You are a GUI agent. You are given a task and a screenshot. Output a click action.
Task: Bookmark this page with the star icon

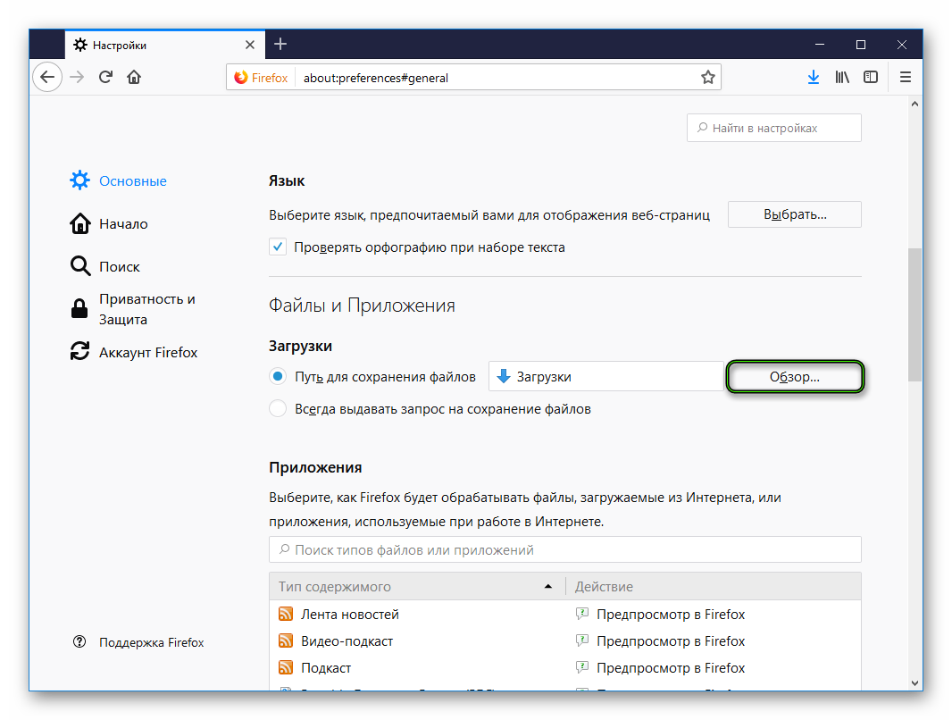click(707, 77)
